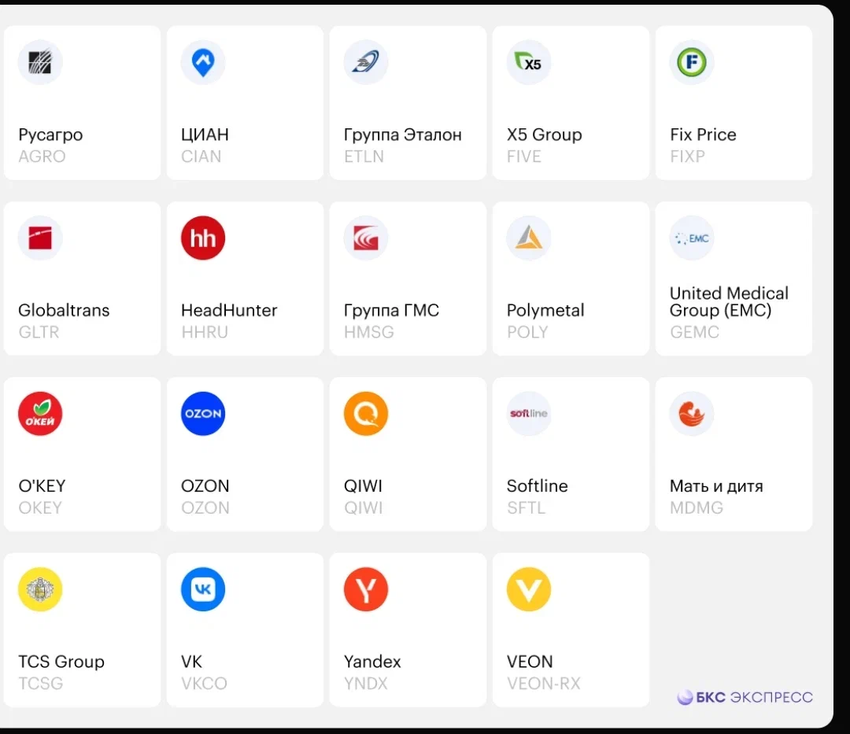850x734 pixels.
Task: Click the Группа ГМС logo icon
Action: coord(366,238)
